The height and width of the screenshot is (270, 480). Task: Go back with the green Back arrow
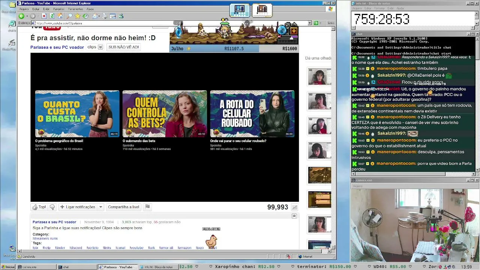pos(21,16)
